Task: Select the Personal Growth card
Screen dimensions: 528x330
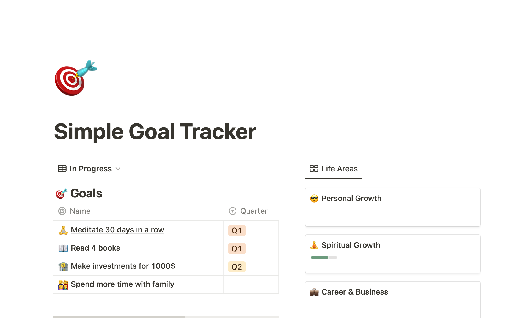Action: coord(392,207)
